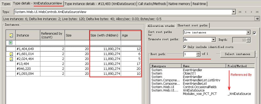Sort by Referenced by (count) column

52,35
